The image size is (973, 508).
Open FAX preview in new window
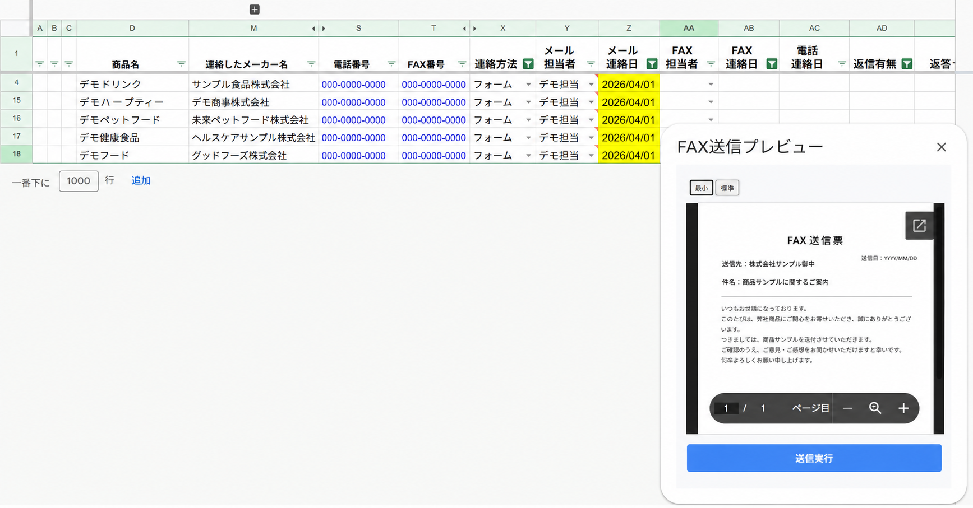[919, 226]
